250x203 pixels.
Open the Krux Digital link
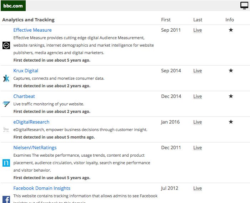click(x=26, y=71)
